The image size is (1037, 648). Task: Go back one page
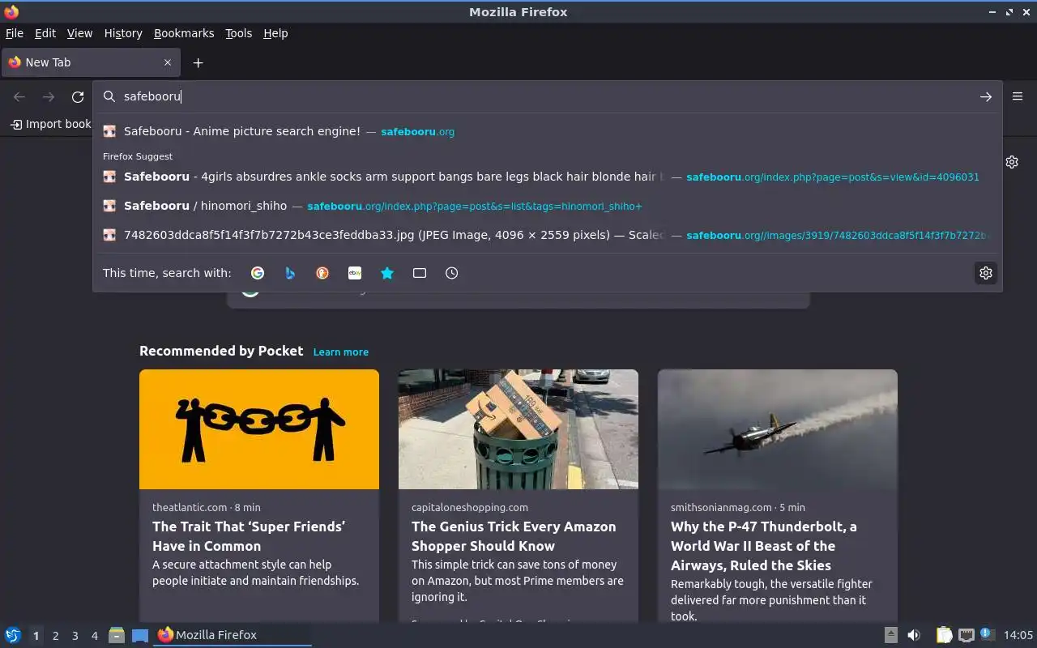tap(19, 96)
